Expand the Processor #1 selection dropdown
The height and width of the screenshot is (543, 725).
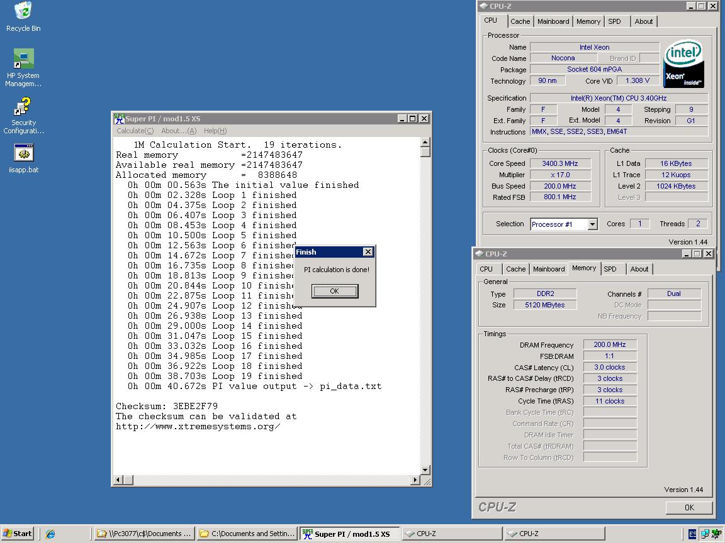(x=592, y=224)
